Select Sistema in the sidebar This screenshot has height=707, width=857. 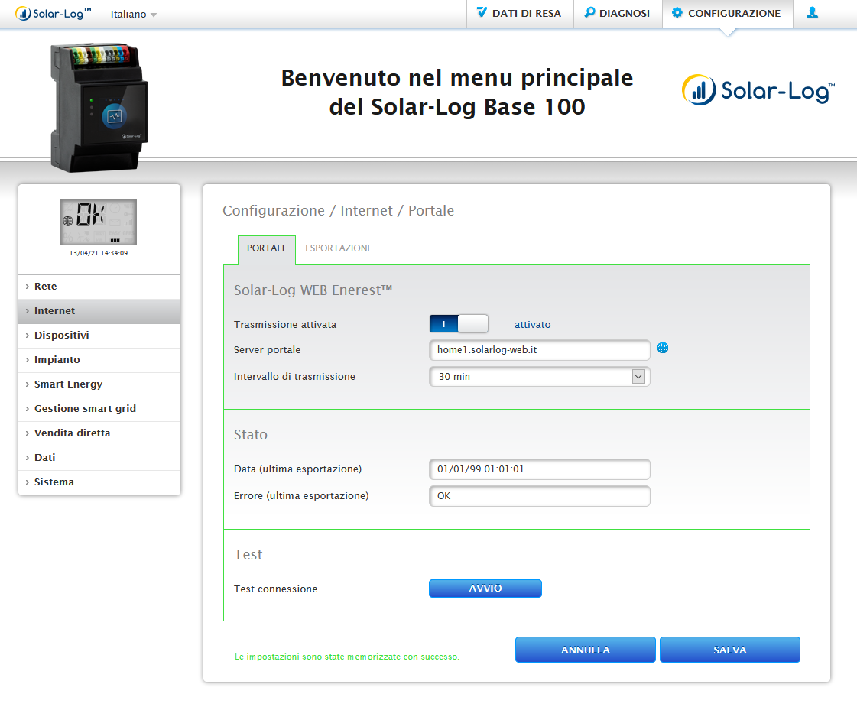[54, 482]
